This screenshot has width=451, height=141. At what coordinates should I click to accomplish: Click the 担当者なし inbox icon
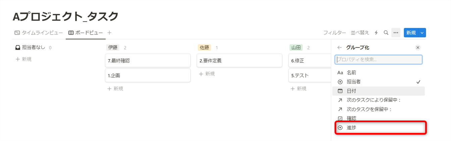(18, 48)
